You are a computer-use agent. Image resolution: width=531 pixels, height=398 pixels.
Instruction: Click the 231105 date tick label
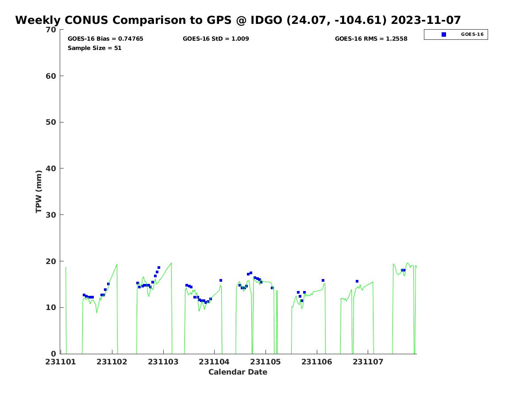pyautogui.click(x=265, y=362)
